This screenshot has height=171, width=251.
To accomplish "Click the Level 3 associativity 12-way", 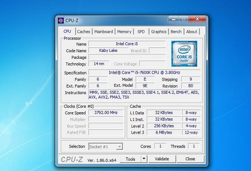I will [x=191, y=132].
